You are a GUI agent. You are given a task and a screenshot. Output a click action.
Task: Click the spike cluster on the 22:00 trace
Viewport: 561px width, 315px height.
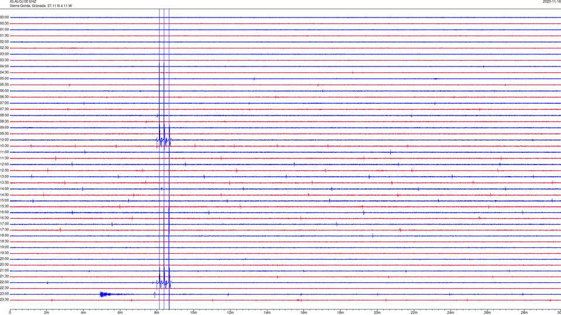pyautogui.click(x=164, y=278)
